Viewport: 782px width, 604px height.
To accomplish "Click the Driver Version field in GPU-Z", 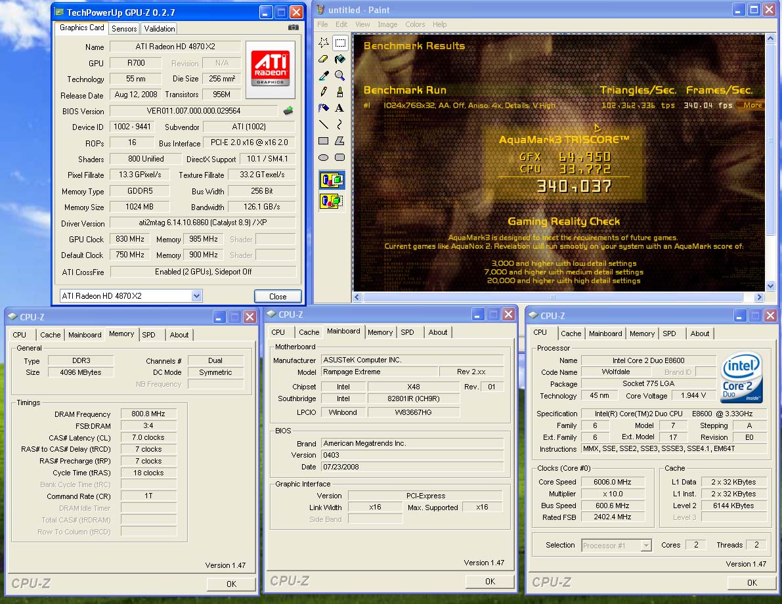I will point(202,223).
